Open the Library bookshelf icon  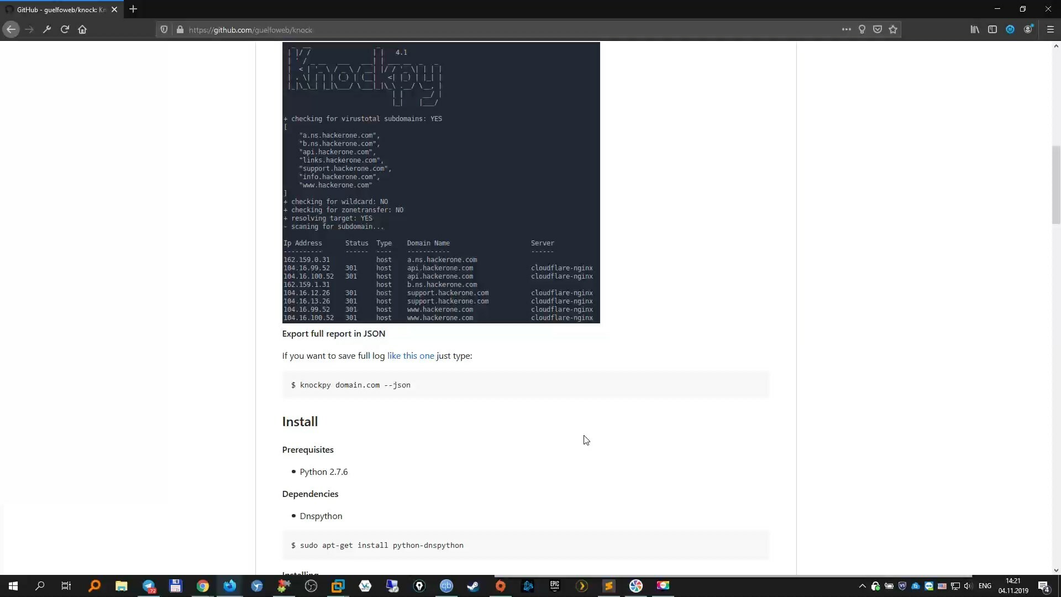tap(975, 29)
